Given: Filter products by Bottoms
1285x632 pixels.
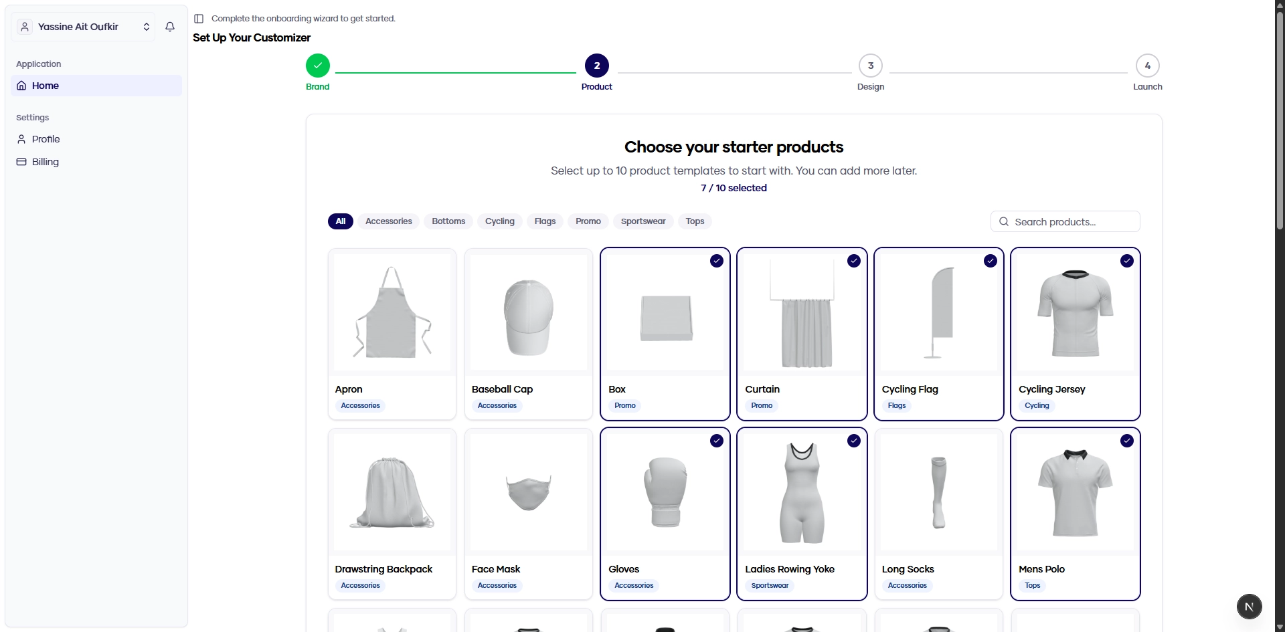Looking at the screenshot, I should click(448, 221).
